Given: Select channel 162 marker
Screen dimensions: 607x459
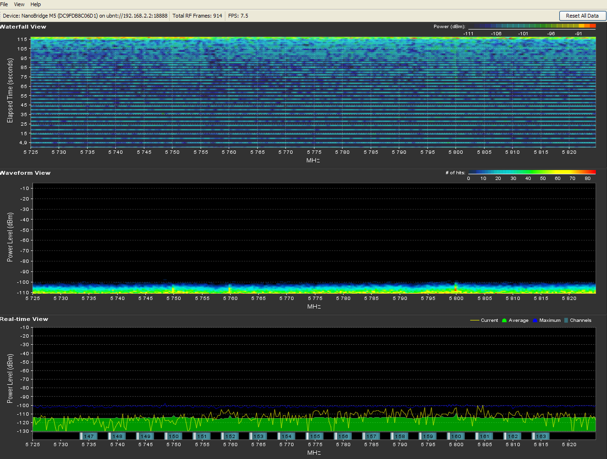Looking at the screenshot, I should tap(513, 436).
